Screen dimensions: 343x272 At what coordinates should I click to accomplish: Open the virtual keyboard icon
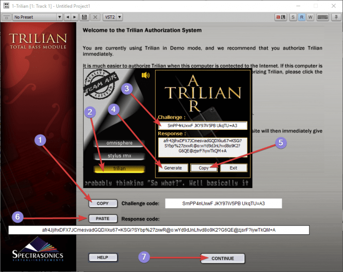(323, 17)
